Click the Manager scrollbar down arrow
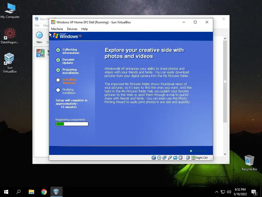The image size is (262, 197). coord(225,154)
